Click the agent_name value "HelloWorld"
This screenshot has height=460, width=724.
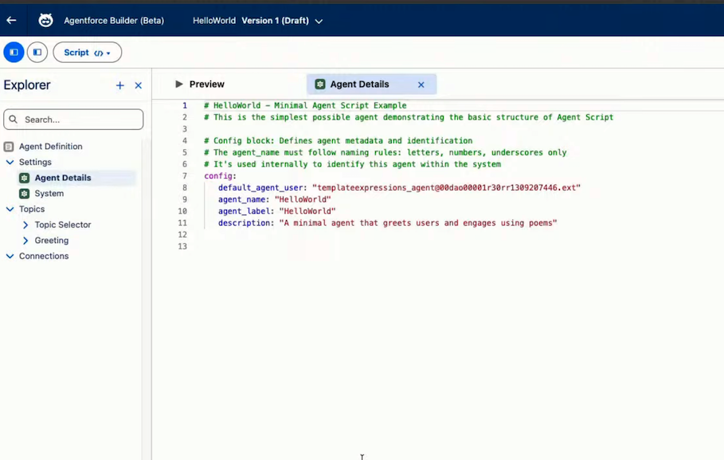pyautogui.click(x=303, y=200)
